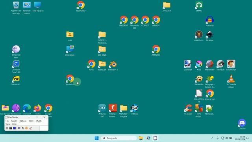Select the mails folder icon

pos(70,36)
